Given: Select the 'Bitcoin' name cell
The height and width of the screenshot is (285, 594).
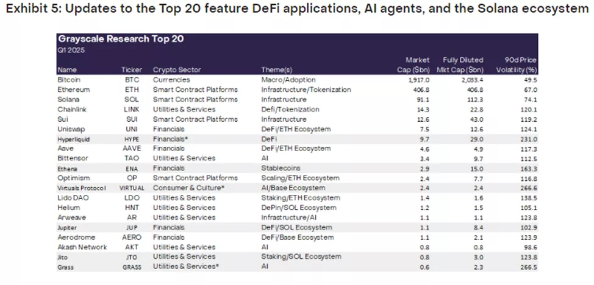Looking at the screenshot, I should tap(69, 80).
